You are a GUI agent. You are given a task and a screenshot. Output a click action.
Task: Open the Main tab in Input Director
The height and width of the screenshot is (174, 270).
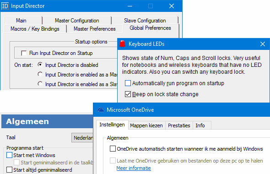click(x=22, y=21)
